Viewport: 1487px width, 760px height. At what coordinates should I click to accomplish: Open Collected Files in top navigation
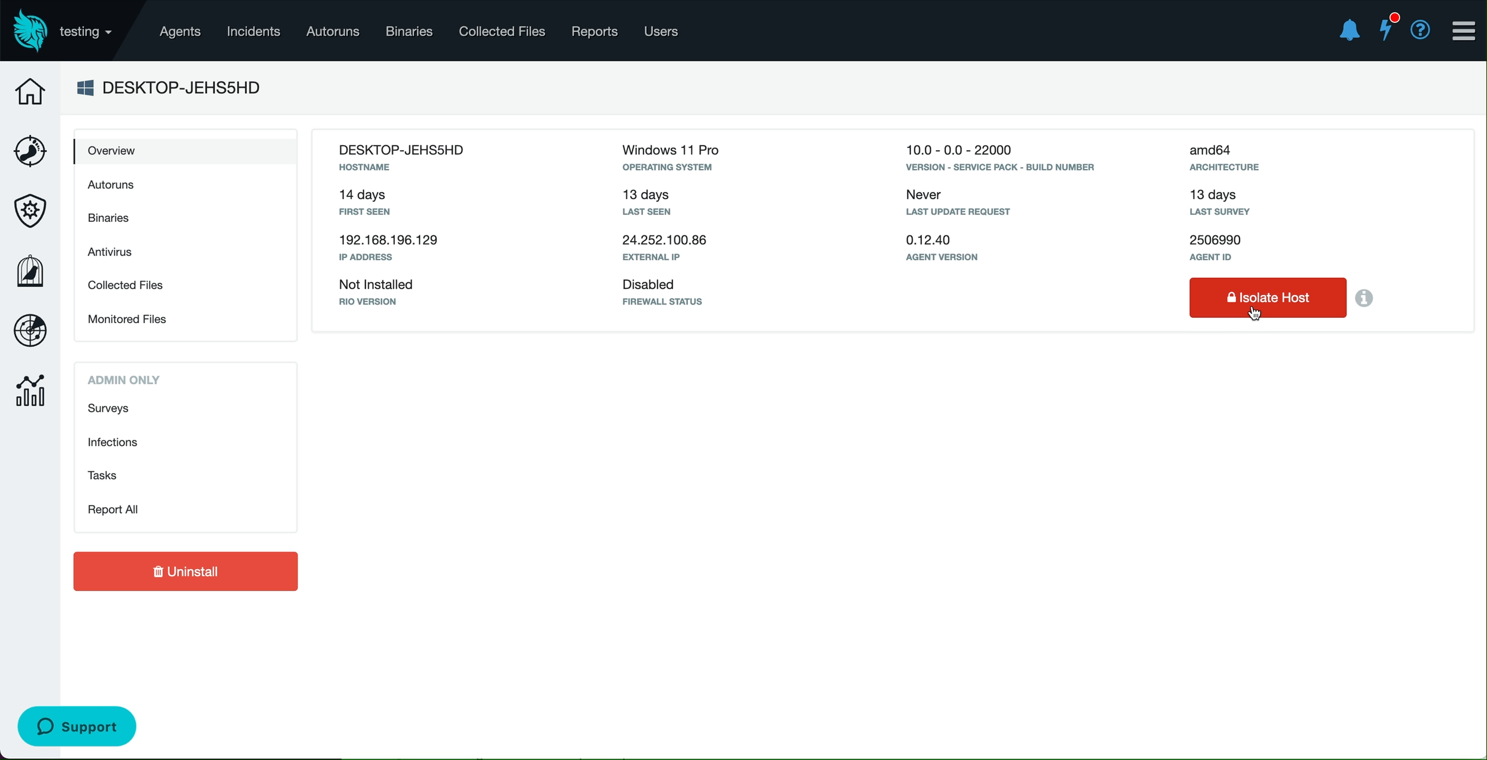point(501,31)
